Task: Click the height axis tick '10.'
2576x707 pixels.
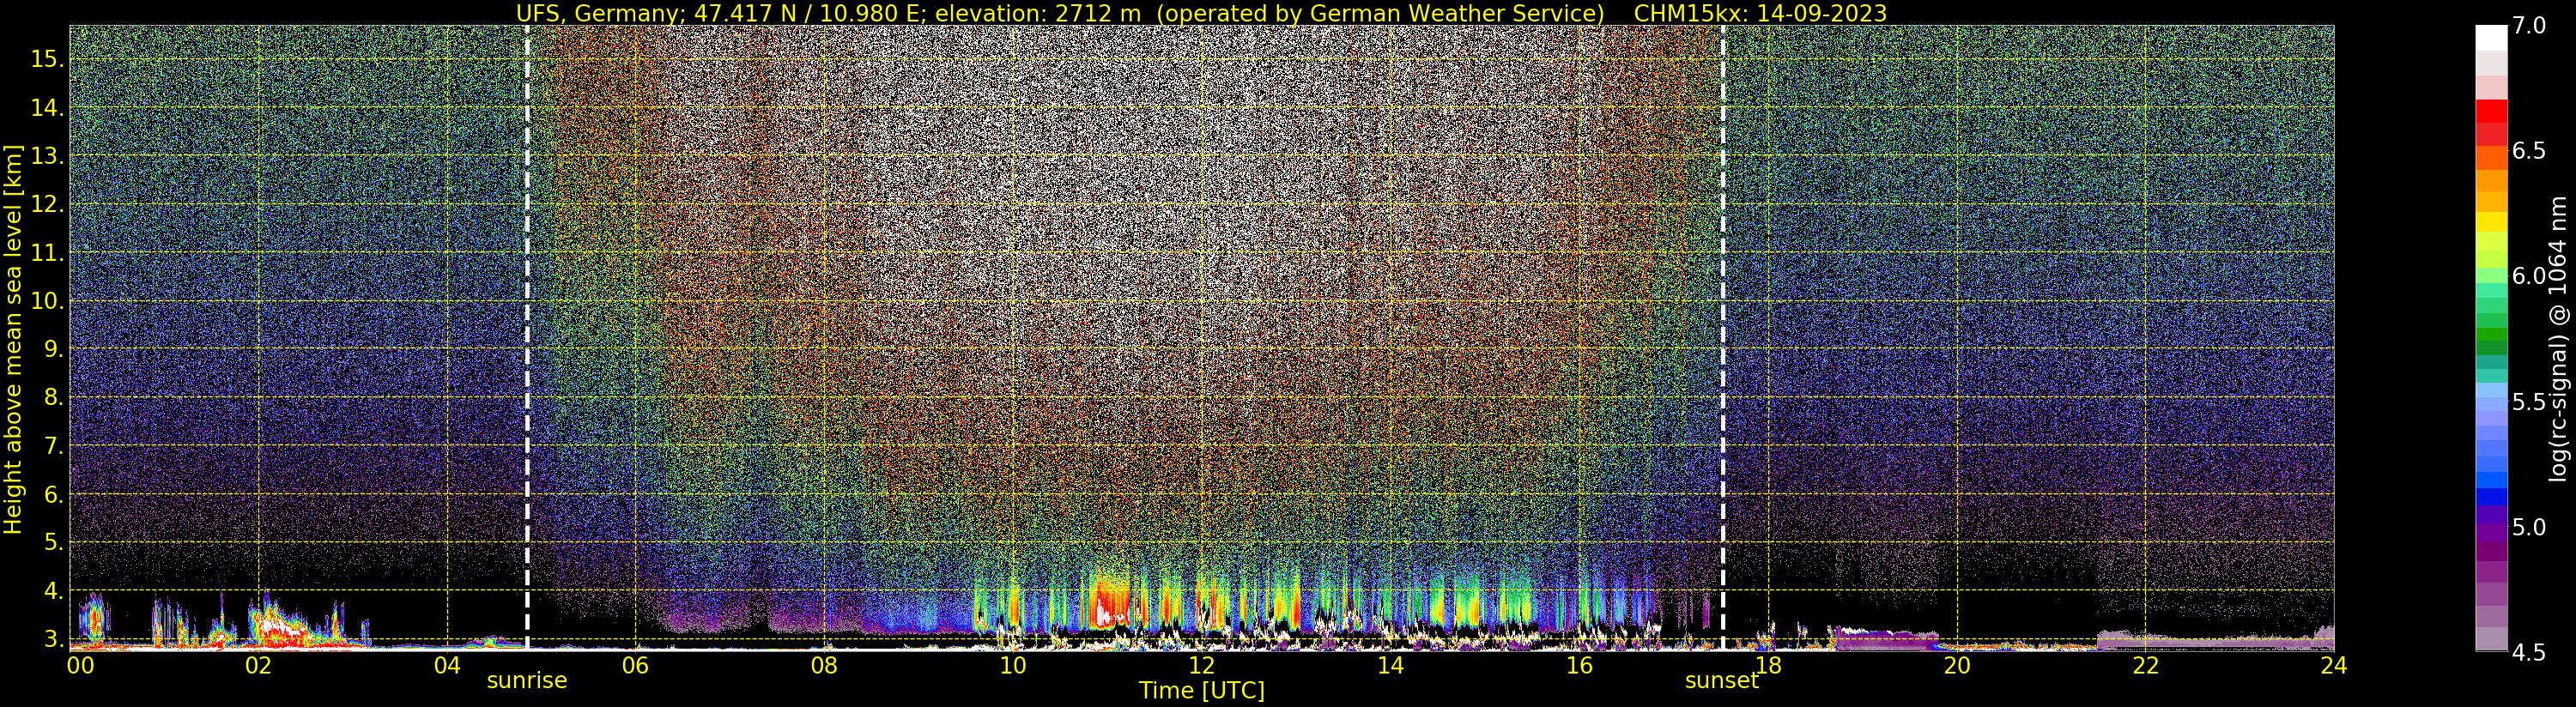Action: coord(47,301)
